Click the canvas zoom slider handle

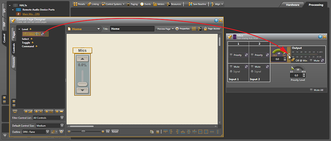(83, 131)
